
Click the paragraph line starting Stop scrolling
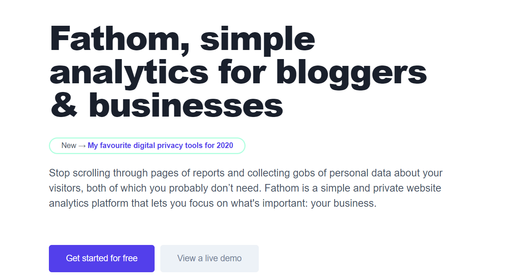click(x=246, y=173)
